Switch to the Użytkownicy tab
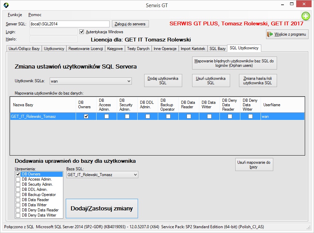Screen dimensions: 314x233 coord(54,48)
